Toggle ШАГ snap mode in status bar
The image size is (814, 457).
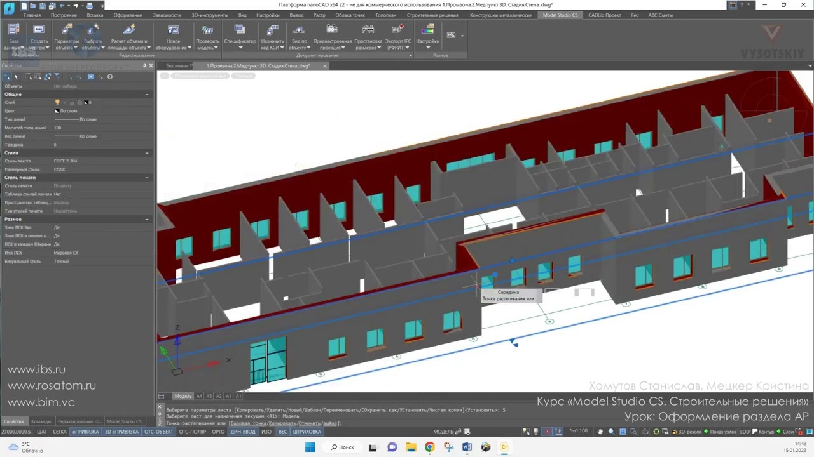(x=42, y=432)
